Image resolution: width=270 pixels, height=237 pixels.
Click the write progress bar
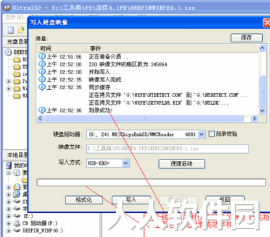coord(151,182)
